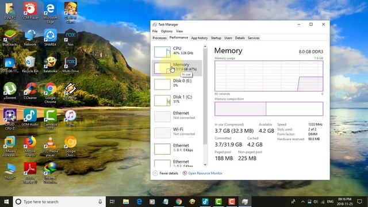This screenshot has width=368, height=207.
Task: Open Nox desktop shortcut
Action: coord(71,38)
